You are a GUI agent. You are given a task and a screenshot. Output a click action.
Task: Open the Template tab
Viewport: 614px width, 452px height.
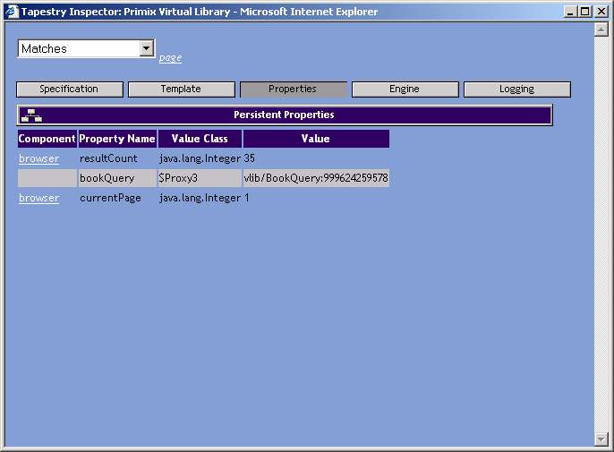tap(181, 90)
